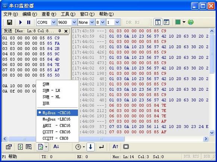
Task: Click left arrow of send panel horizontal scrollbar
Action: pos(5,138)
